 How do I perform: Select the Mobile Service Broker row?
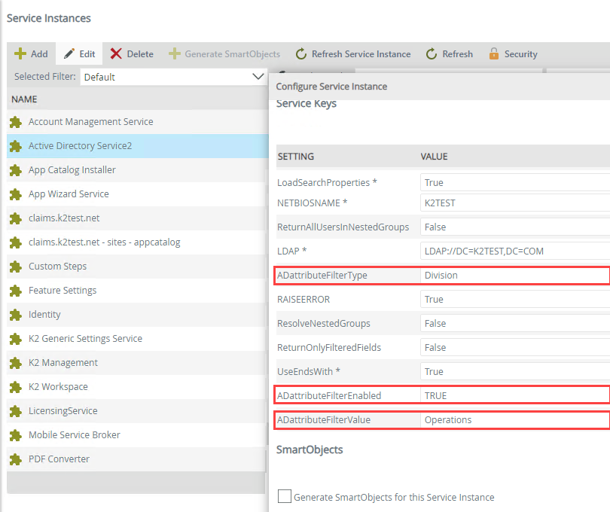click(74, 435)
